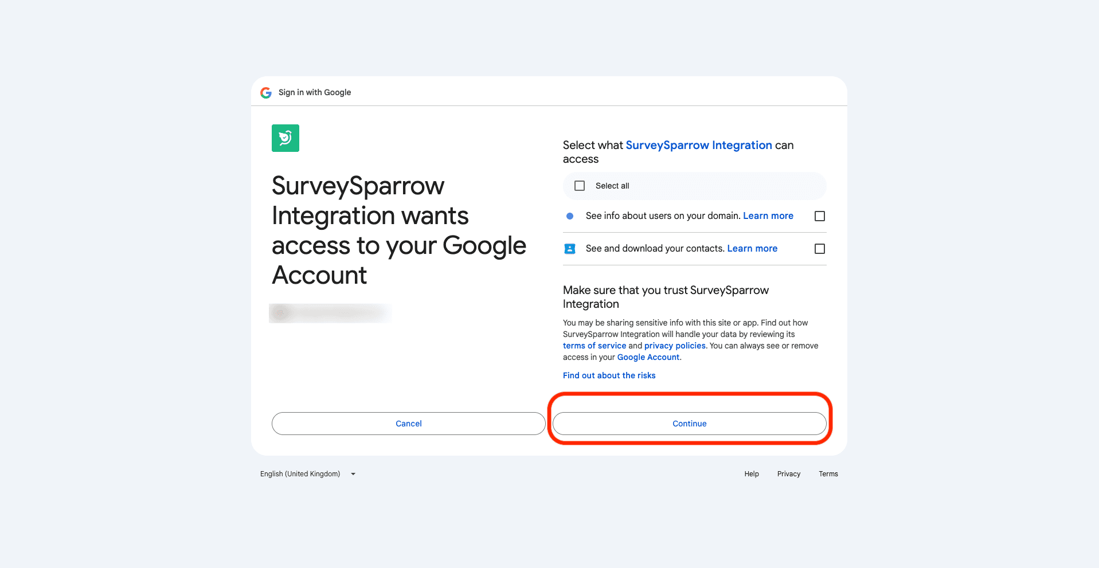Click the green SurveySparrow app logo
The image size is (1099, 568).
pos(285,138)
